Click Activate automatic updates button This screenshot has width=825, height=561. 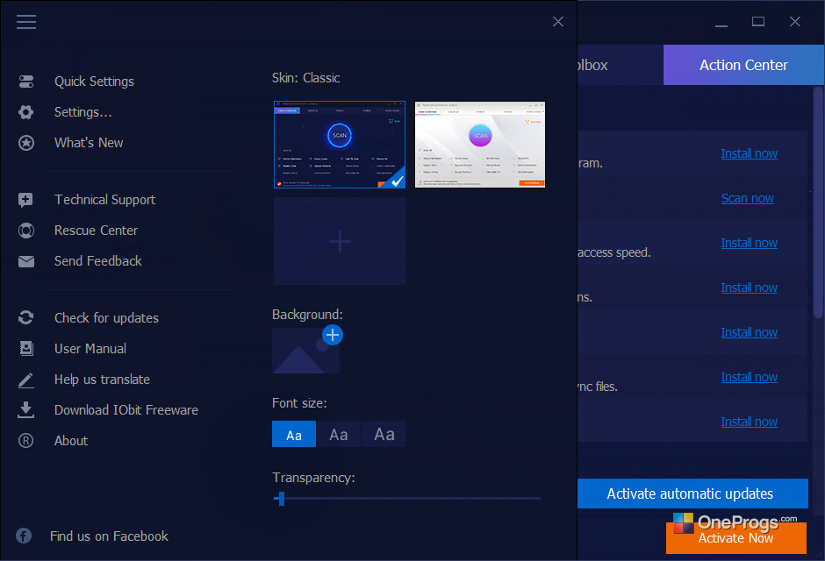click(x=692, y=494)
